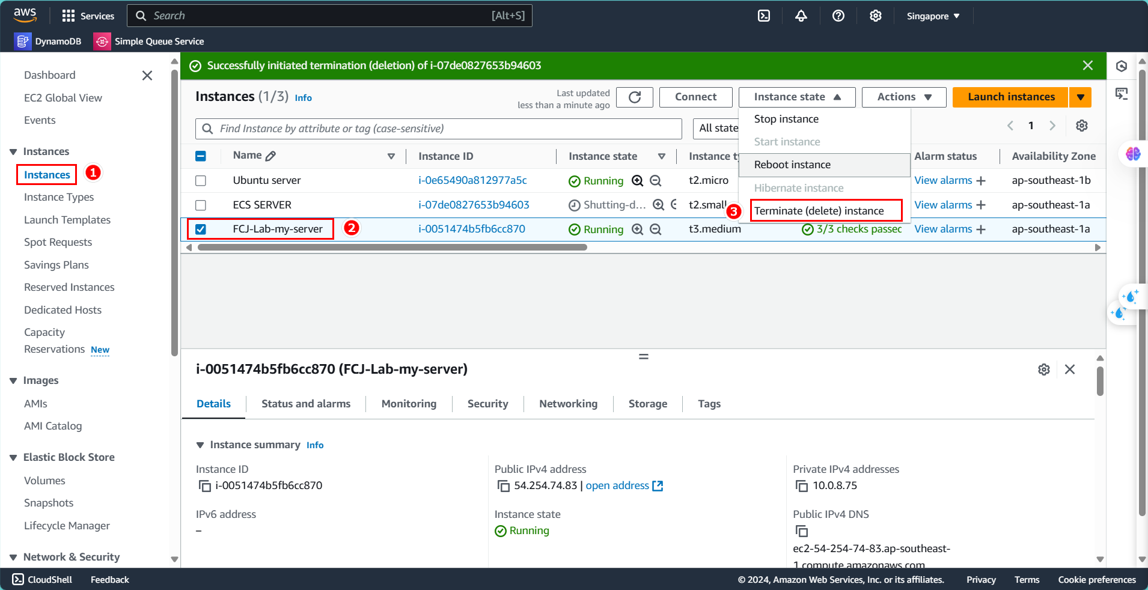Open the All states filter dropdown
Viewport: 1148px width, 590px height.
(x=717, y=128)
